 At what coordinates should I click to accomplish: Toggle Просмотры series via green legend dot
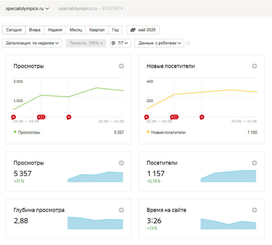click(x=15, y=132)
